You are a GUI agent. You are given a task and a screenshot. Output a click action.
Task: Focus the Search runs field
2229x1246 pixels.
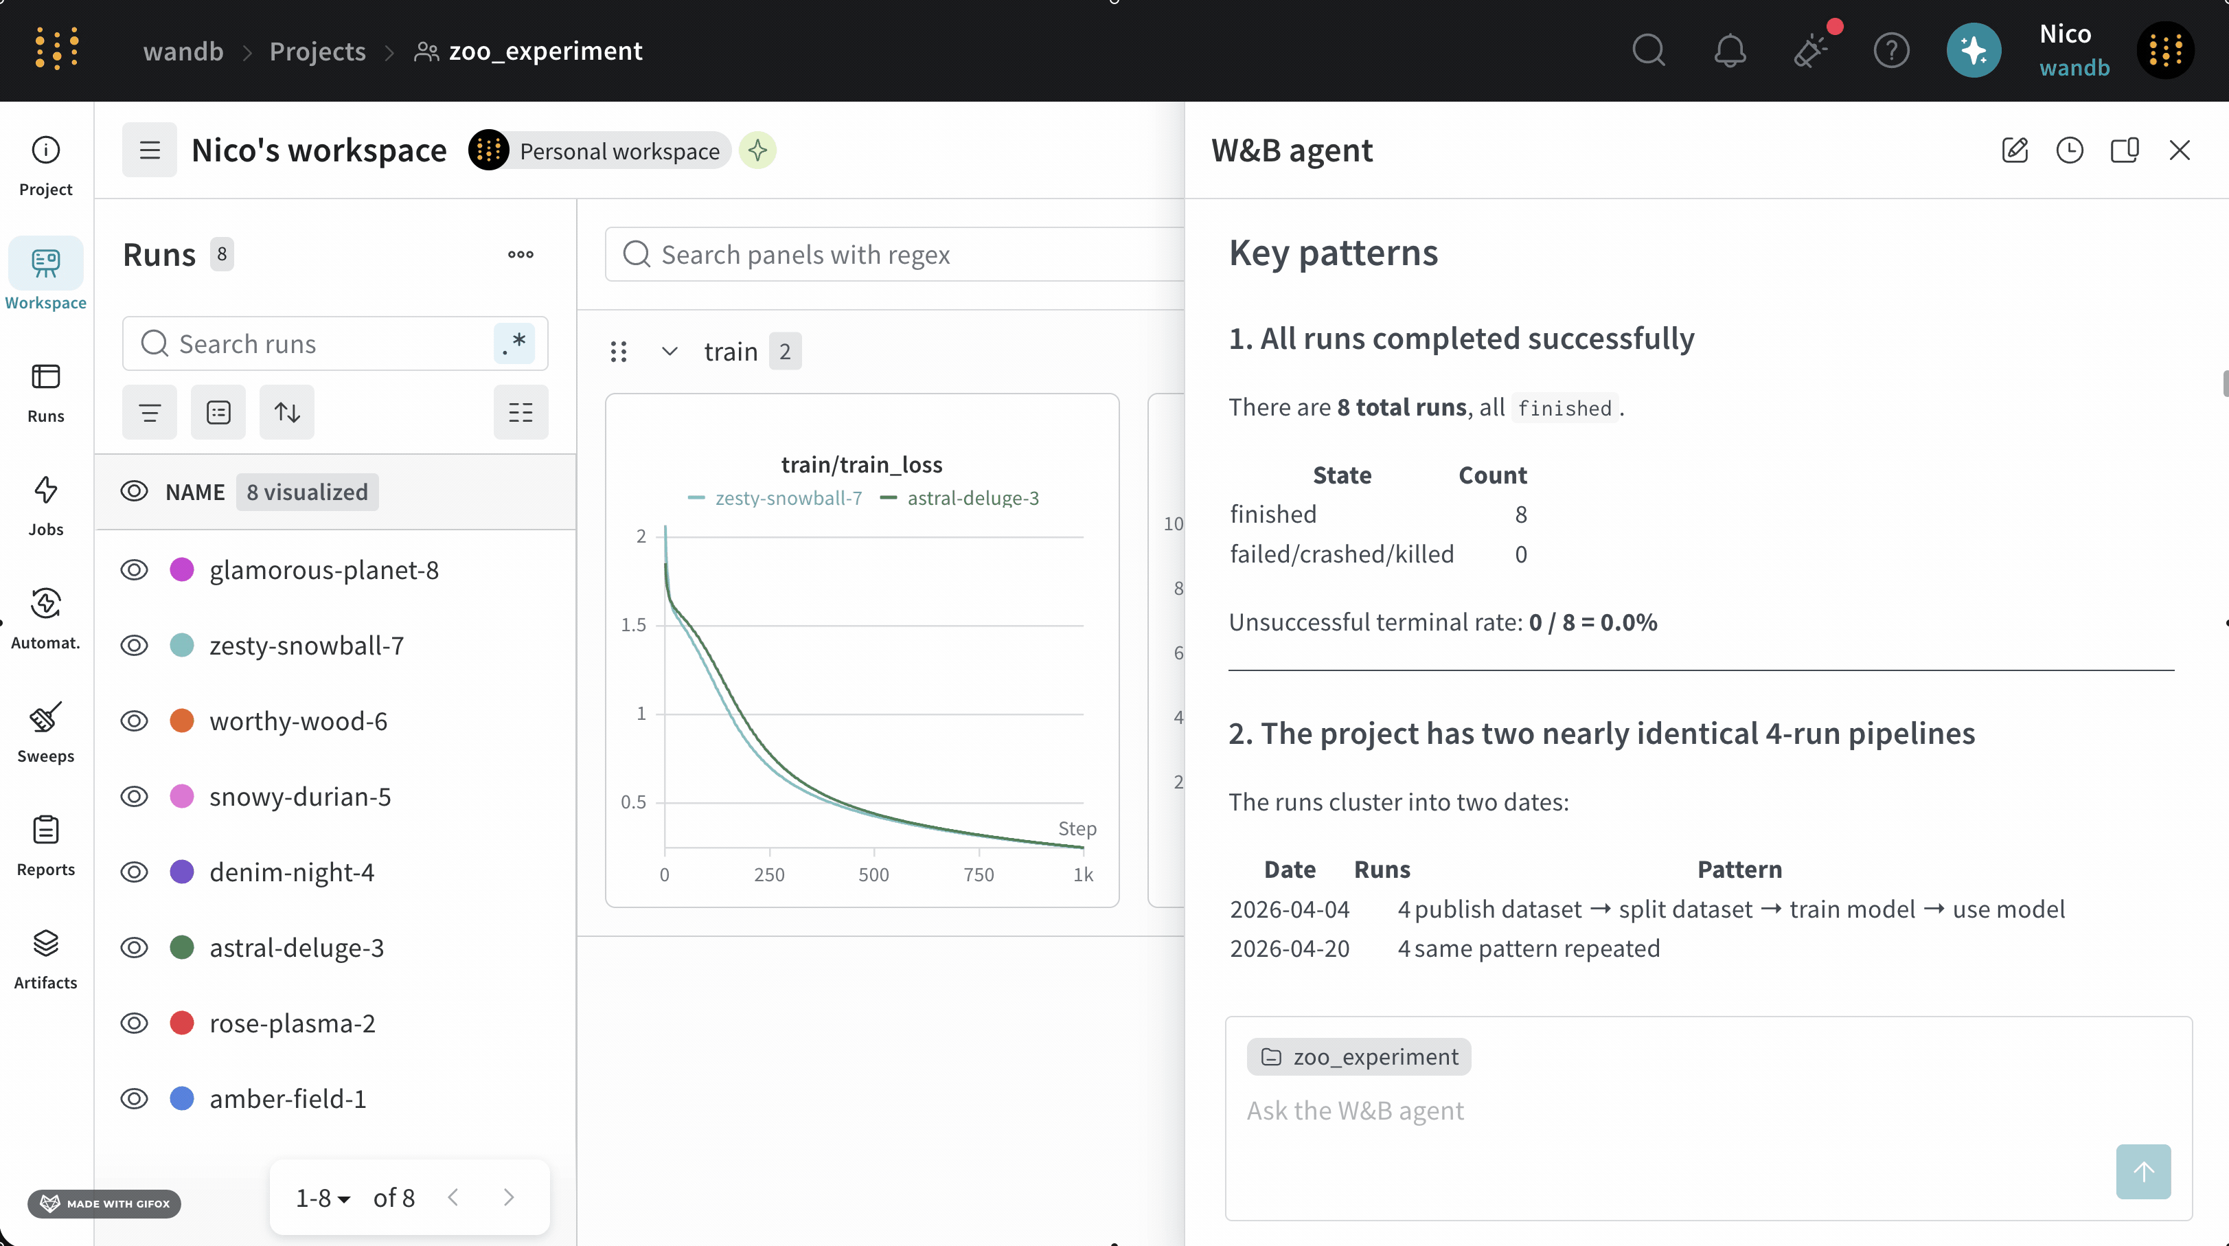[x=335, y=343]
